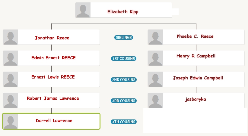Click Phoebe C. Reece's avatar silhouette
This screenshot has width=248, height=136.
pyautogui.click(x=155, y=37)
